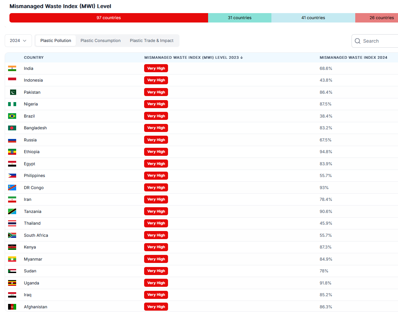
Task: Click the Very High badge for India
Action: click(156, 69)
